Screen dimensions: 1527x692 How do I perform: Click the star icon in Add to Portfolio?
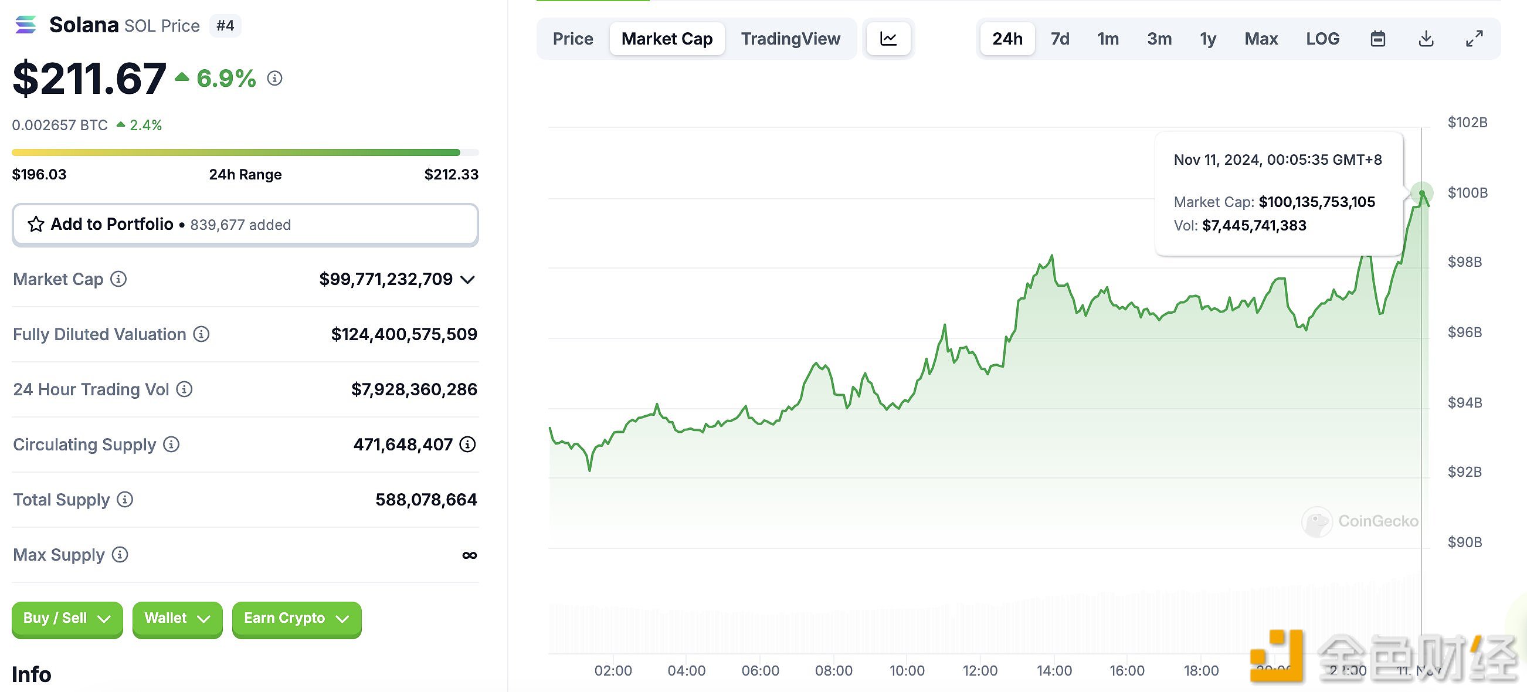pyautogui.click(x=36, y=224)
